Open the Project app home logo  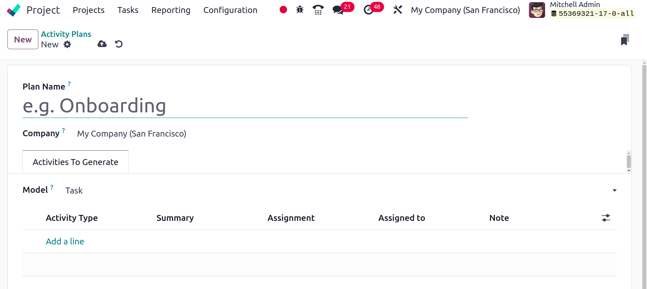tap(14, 10)
